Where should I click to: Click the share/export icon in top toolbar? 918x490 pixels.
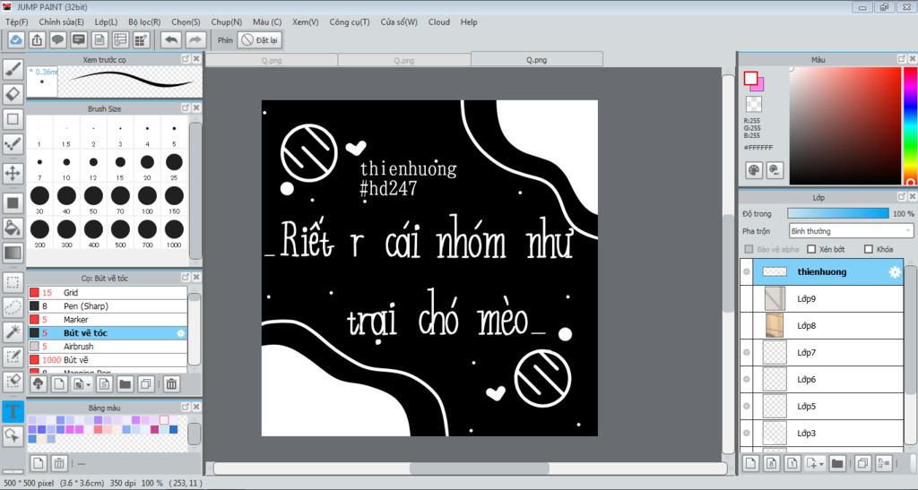click(x=37, y=40)
